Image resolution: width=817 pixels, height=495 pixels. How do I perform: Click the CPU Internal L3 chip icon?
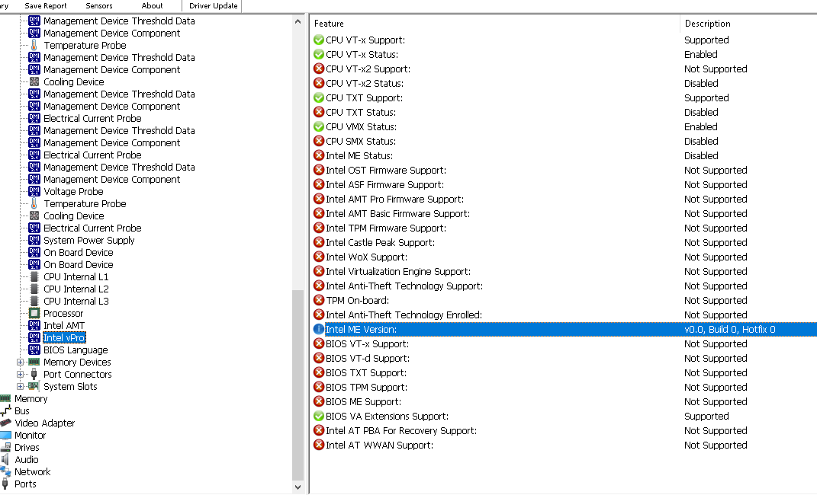34,301
